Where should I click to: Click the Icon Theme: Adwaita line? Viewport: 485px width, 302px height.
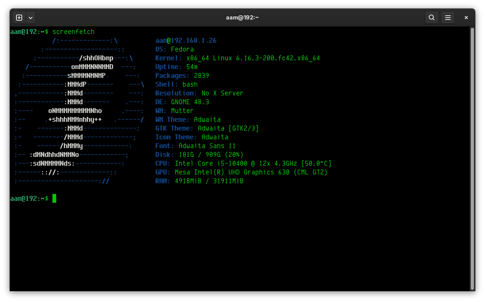[192, 137]
